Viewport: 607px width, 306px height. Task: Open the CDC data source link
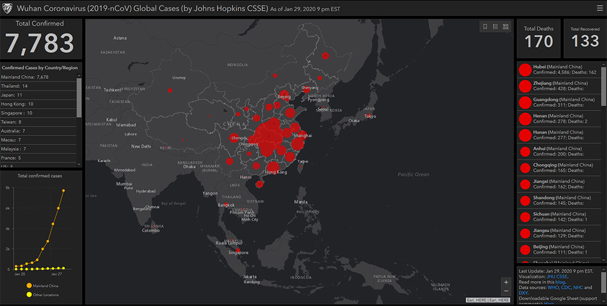tap(565, 288)
